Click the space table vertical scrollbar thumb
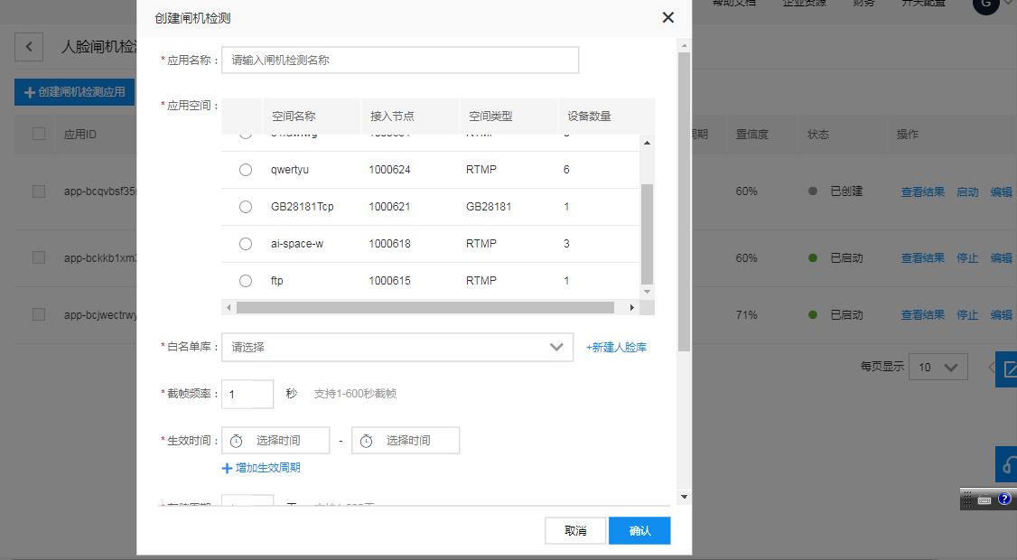 pyautogui.click(x=647, y=234)
